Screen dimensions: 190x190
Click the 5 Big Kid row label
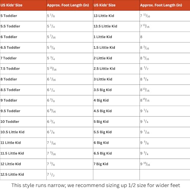click(x=101, y=122)
